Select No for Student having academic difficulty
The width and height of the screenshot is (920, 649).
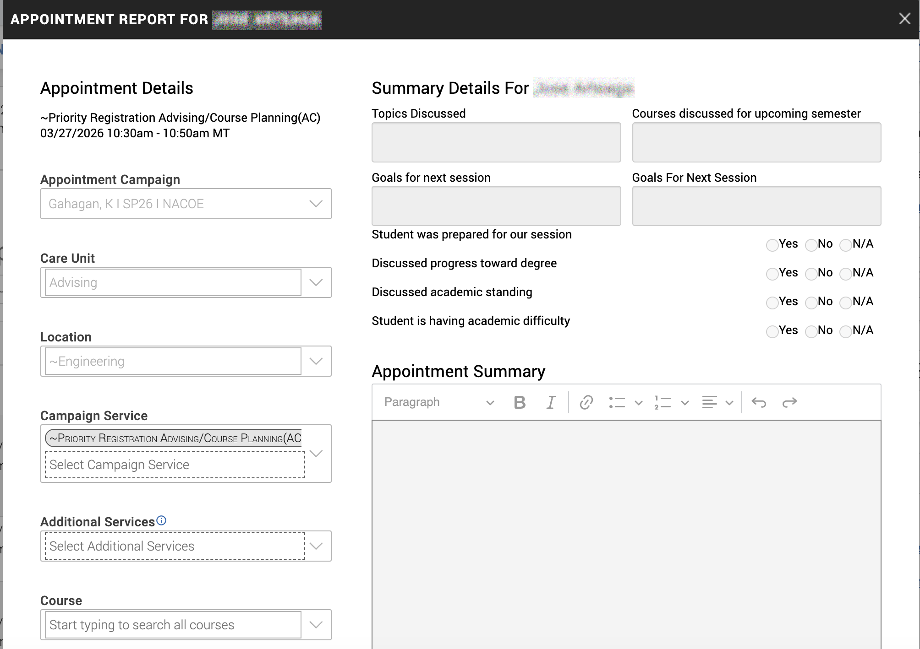point(811,331)
